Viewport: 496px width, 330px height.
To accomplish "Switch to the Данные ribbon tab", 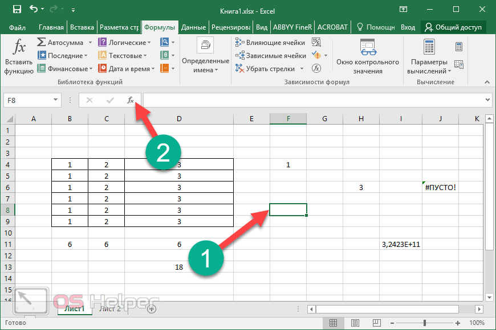I will tap(194, 27).
